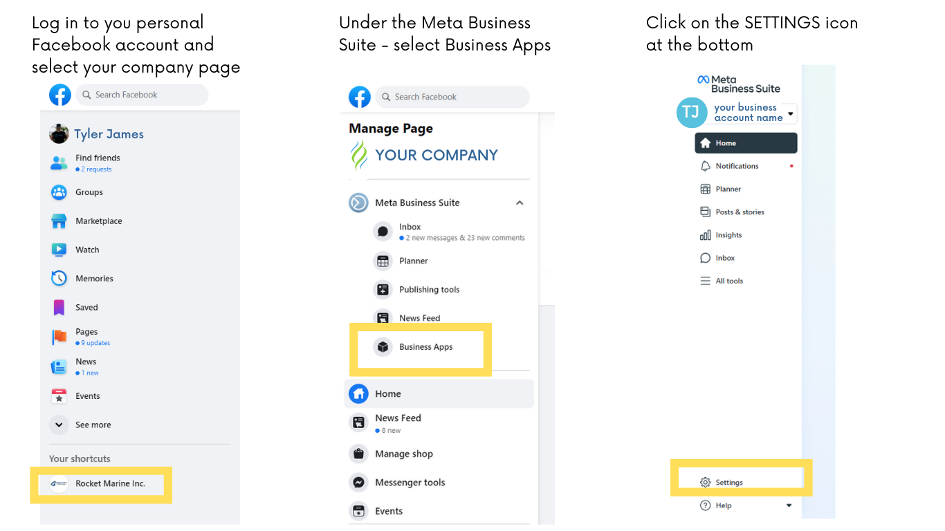Open the Notifications bell icon
Image resolution: width=945 pixels, height=531 pixels.
(706, 166)
